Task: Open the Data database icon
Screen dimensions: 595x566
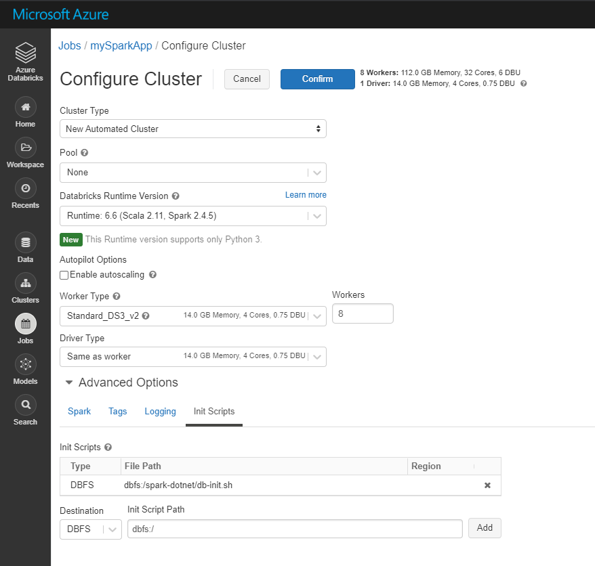Action: click(x=26, y=242)
